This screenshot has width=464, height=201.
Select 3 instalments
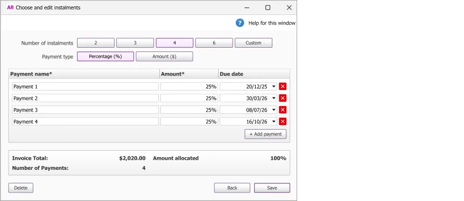pos(135,43)
